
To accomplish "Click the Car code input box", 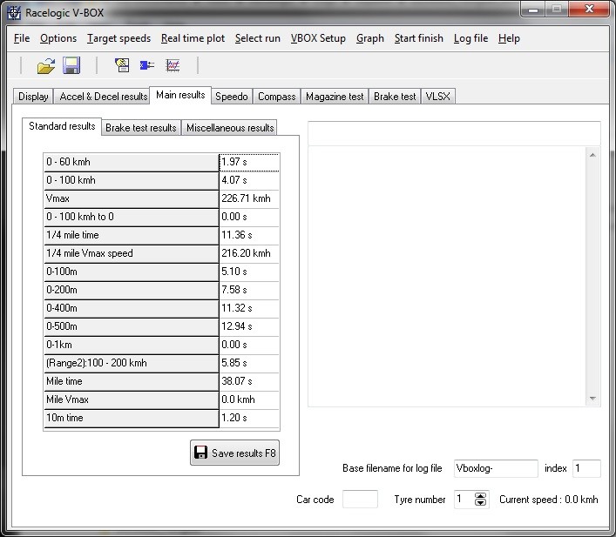I will pos(360,500).
